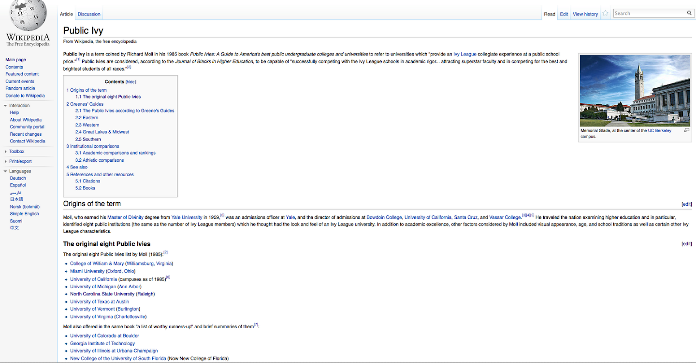Image resolution: width=696 pixels, height=363 pixels.
Task: Jump to '2.4 Great Lakes & Midwest'
Action: click(x=102, y=132)
